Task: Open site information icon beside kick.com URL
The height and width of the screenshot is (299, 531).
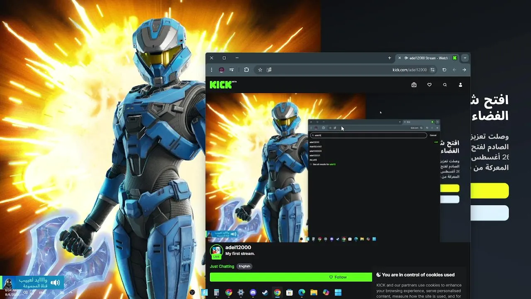Action: 432,70
